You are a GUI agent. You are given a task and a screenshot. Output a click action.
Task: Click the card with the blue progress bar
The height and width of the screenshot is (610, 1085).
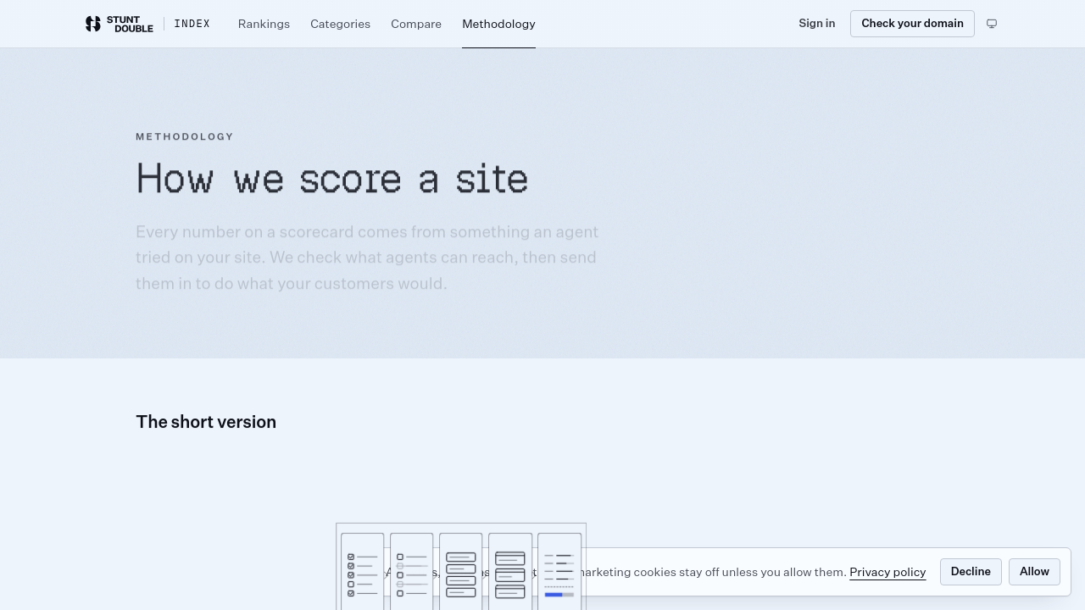pos(559,572)
